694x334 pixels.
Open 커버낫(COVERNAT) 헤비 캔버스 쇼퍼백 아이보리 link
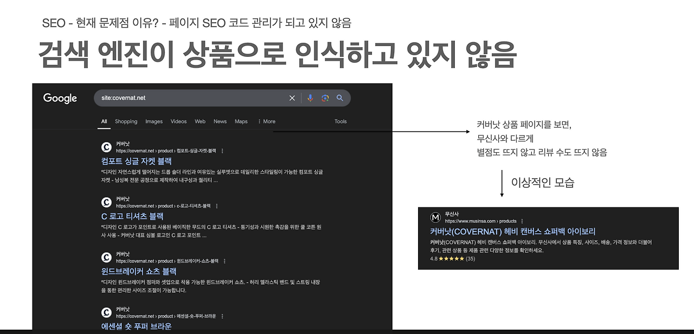tap(513, 232)
